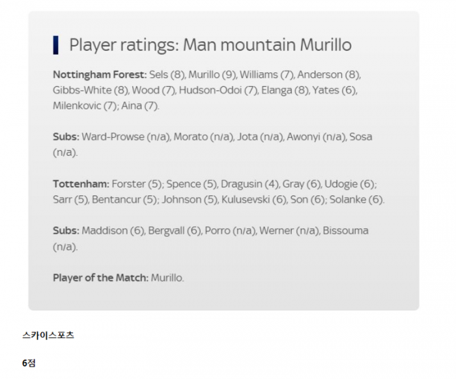Click the bold "Tottenham:" label
The image size is (456, 379).
coord(81,184)
